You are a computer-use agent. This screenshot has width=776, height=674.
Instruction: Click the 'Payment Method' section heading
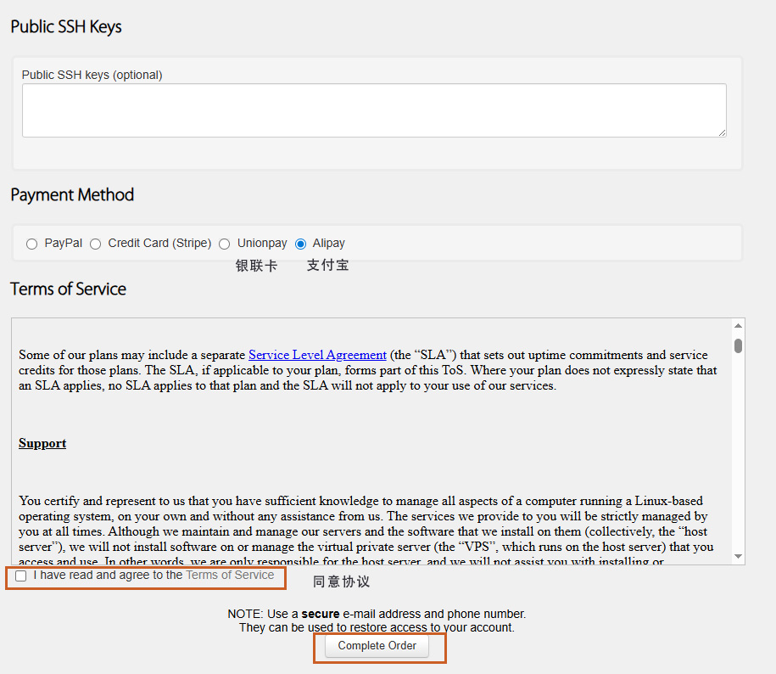pos(72,195)
